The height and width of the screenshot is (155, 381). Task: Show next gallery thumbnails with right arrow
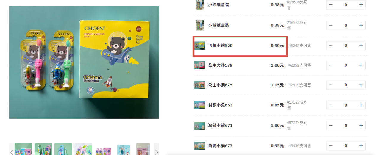pos(157,152)
